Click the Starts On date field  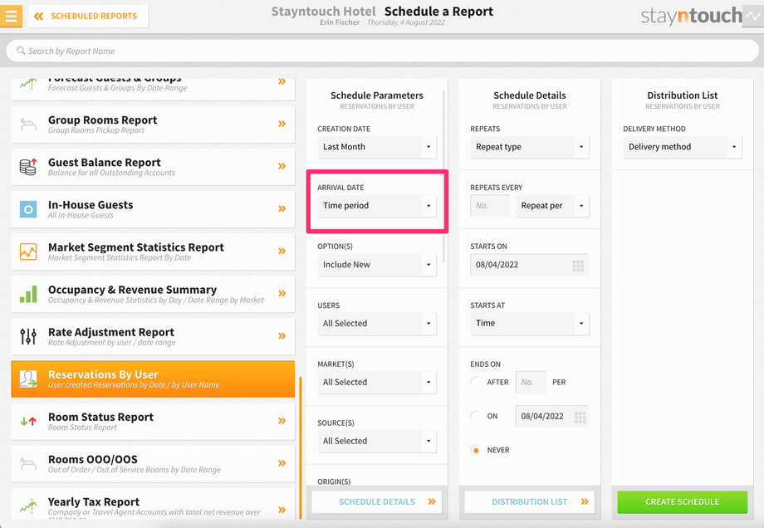click(530, 265)
